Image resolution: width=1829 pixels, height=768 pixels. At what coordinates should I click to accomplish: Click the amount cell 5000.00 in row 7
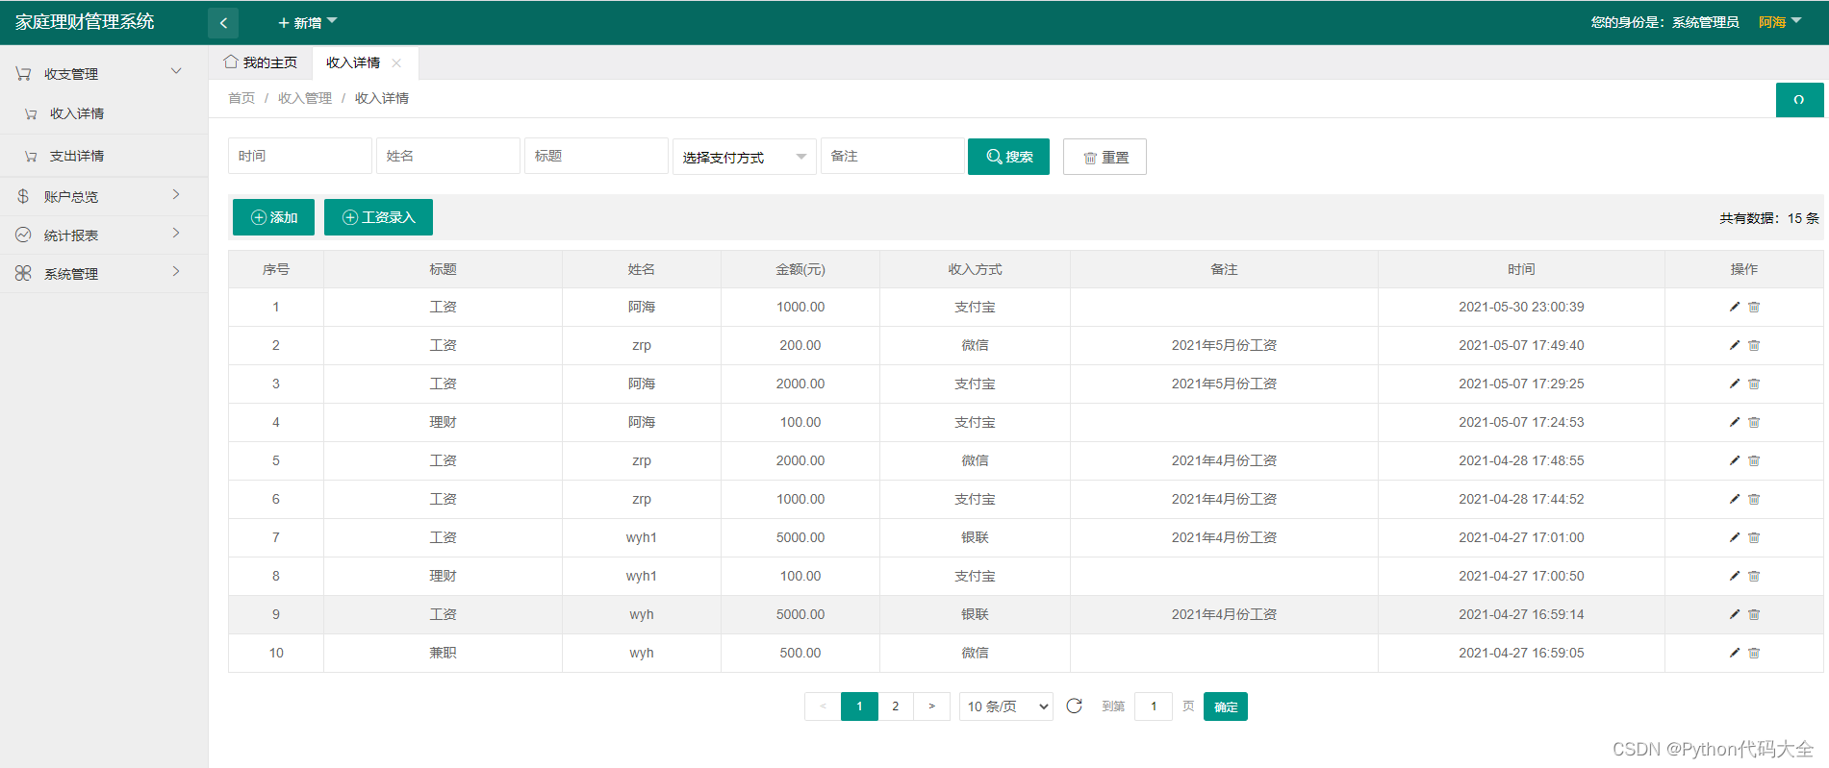[x=800, y=537]
